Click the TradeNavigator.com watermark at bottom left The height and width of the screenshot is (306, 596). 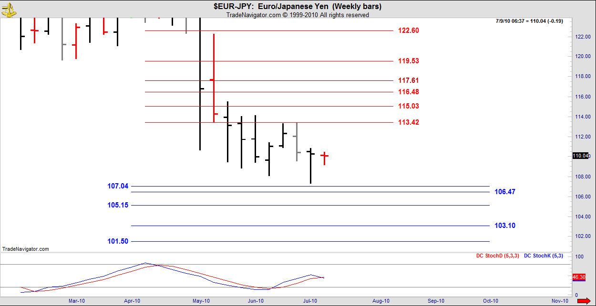click(x=25, y=249)
